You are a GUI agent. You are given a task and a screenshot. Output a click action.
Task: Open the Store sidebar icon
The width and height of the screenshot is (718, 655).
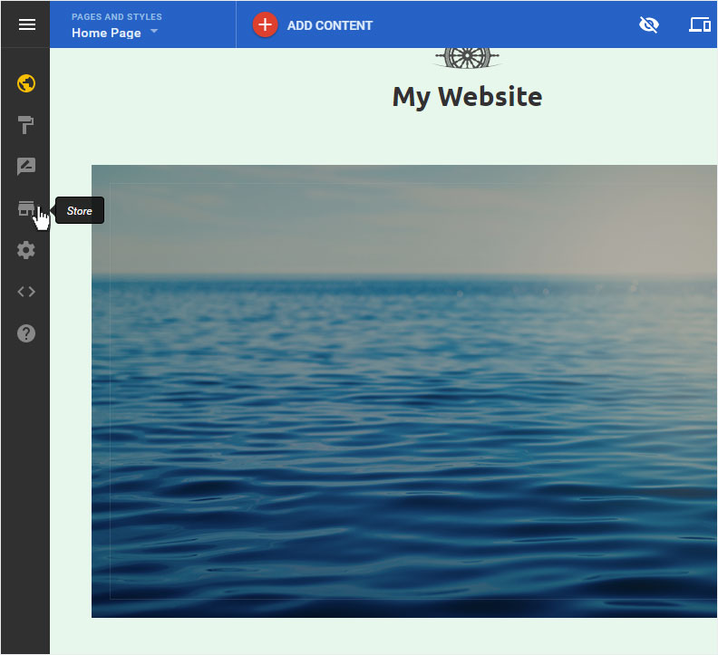tap(26, 208)
